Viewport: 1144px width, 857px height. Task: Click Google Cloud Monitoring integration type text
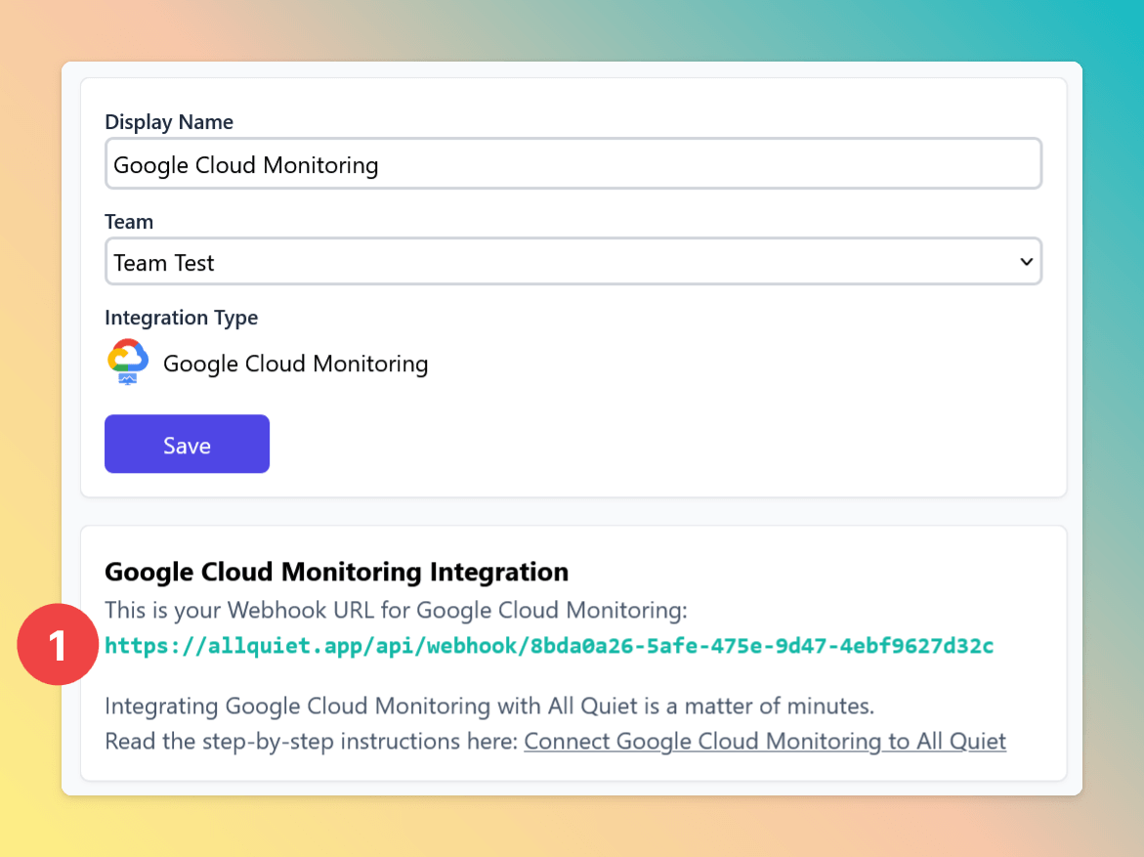(295, 364)
